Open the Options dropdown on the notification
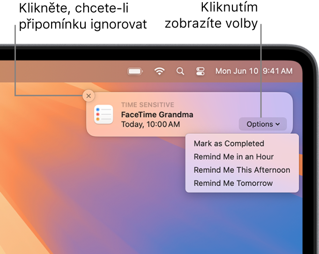Viewport: 319px width, 254px height. [x=263, y=124]
